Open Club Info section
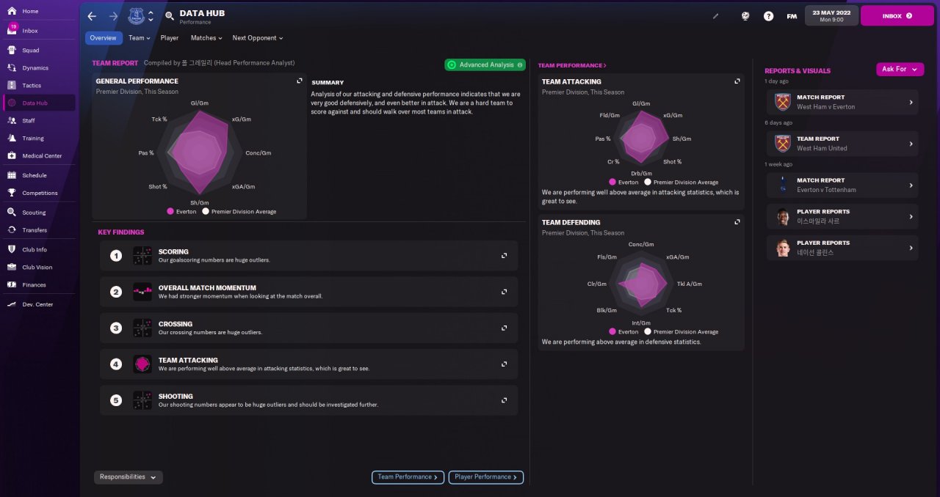940x497 pixels. tap(38, 250)
